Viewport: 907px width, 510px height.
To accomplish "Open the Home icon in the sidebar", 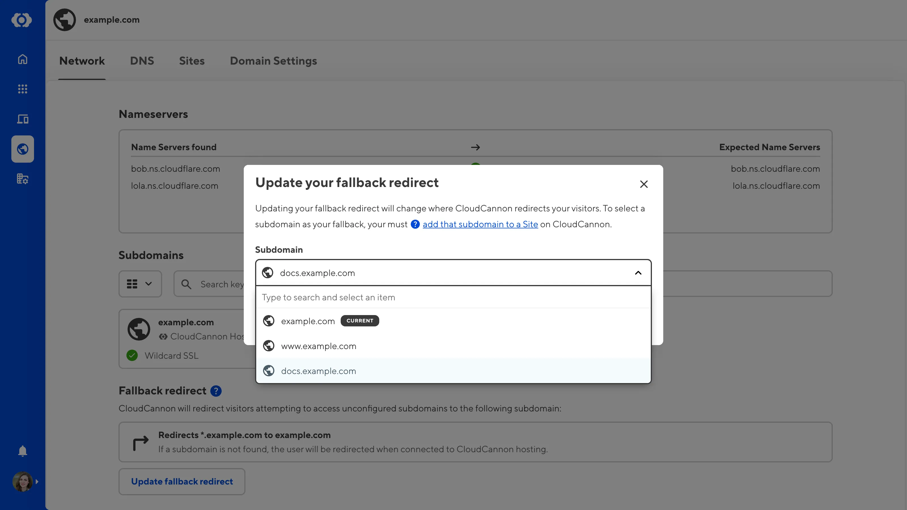I will pos(22,59).
